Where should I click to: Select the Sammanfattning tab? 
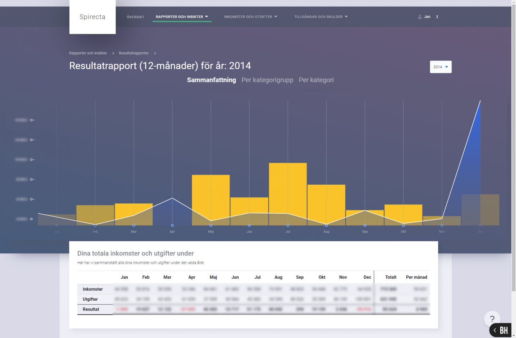point(211,80)
